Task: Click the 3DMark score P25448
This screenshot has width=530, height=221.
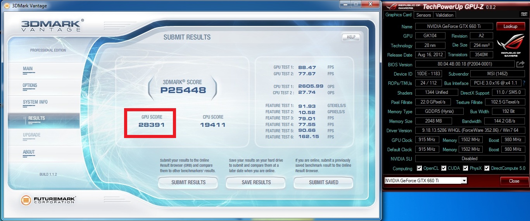Action: tap(183, 91)
